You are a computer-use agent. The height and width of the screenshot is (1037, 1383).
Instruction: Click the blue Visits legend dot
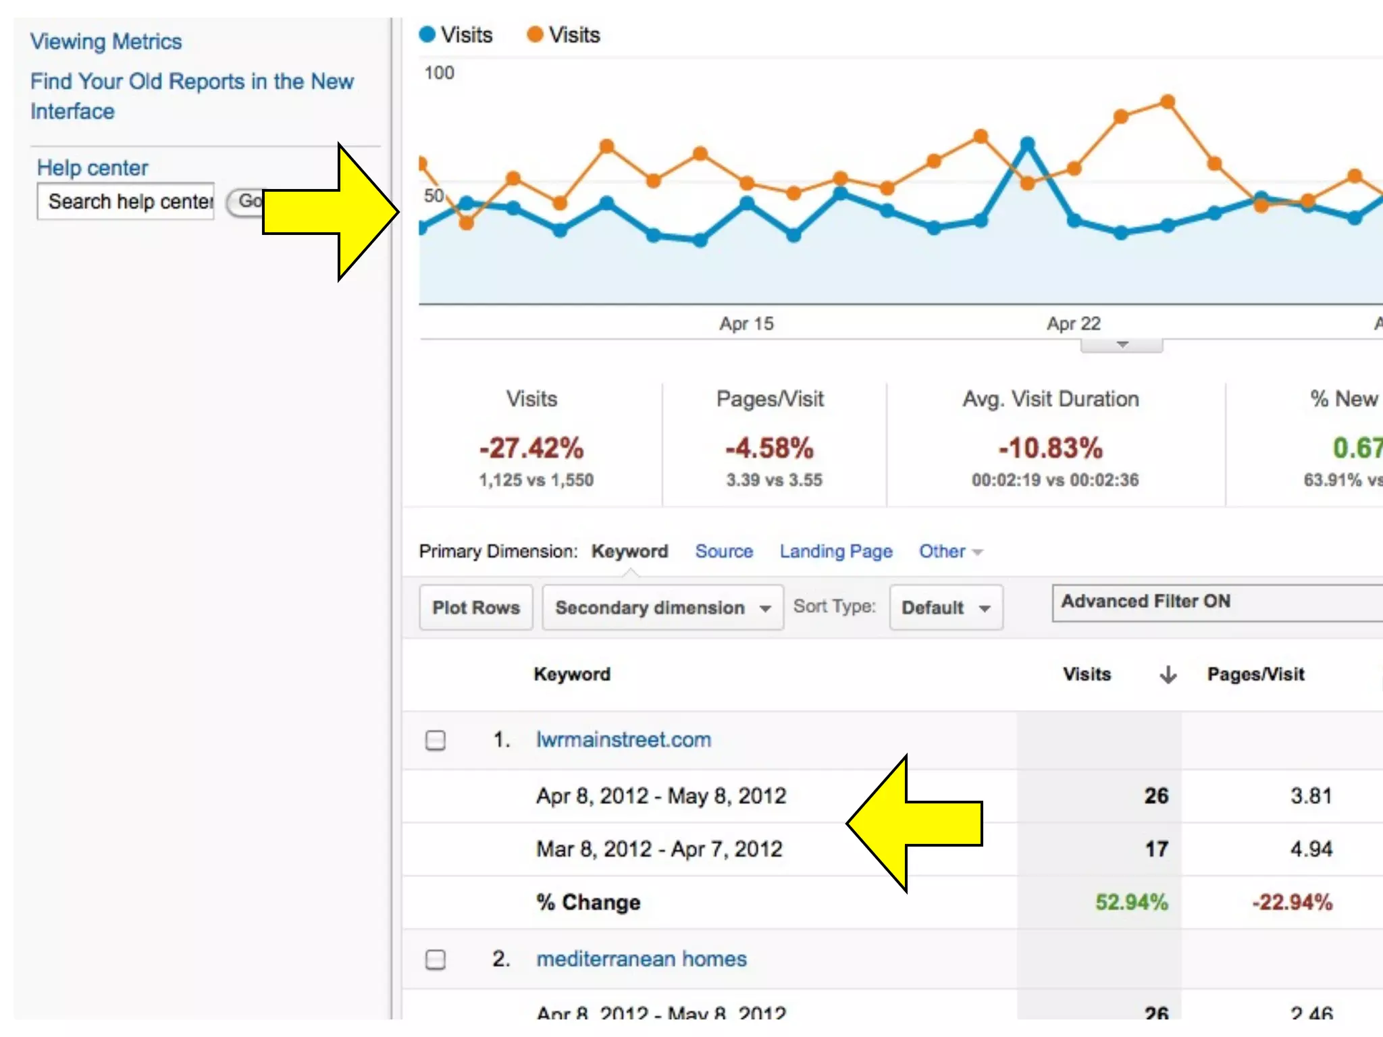[427, 34]
